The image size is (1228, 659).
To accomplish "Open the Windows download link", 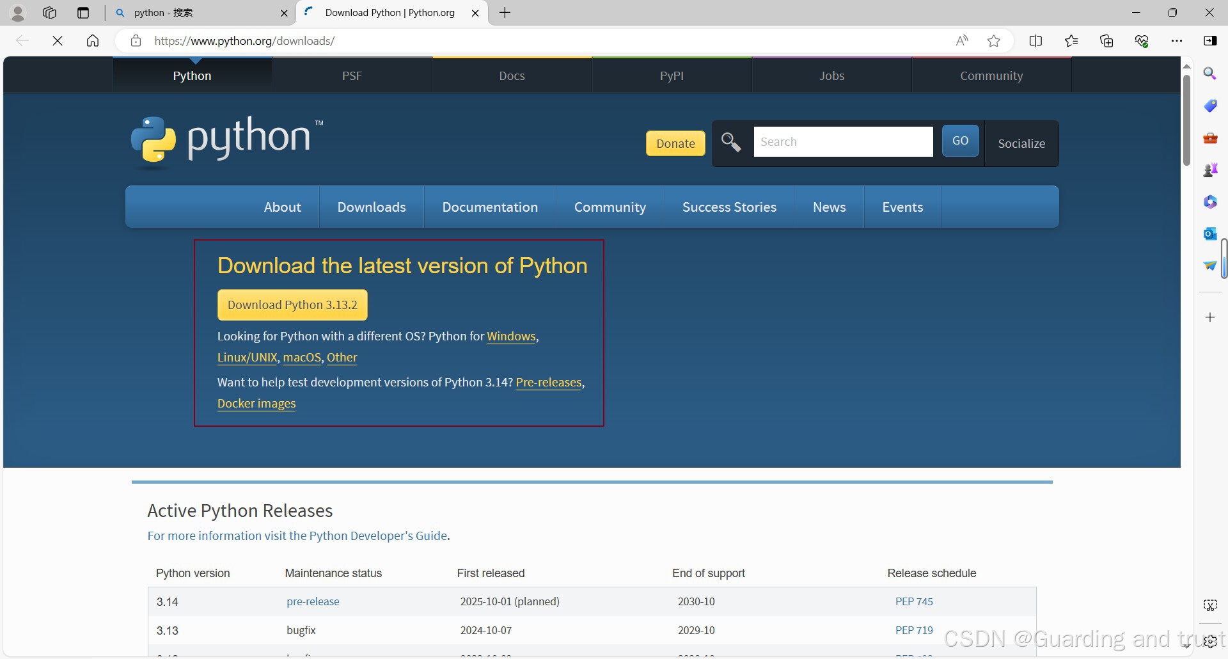I will coord(511,337).
